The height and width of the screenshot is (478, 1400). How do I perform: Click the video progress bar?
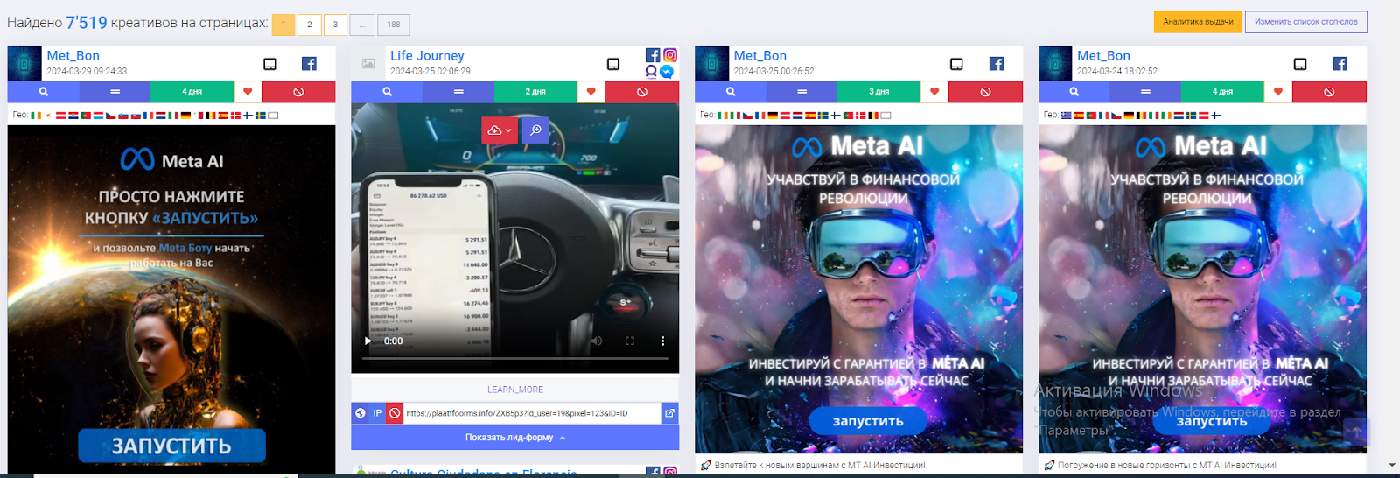coord(516,358)
